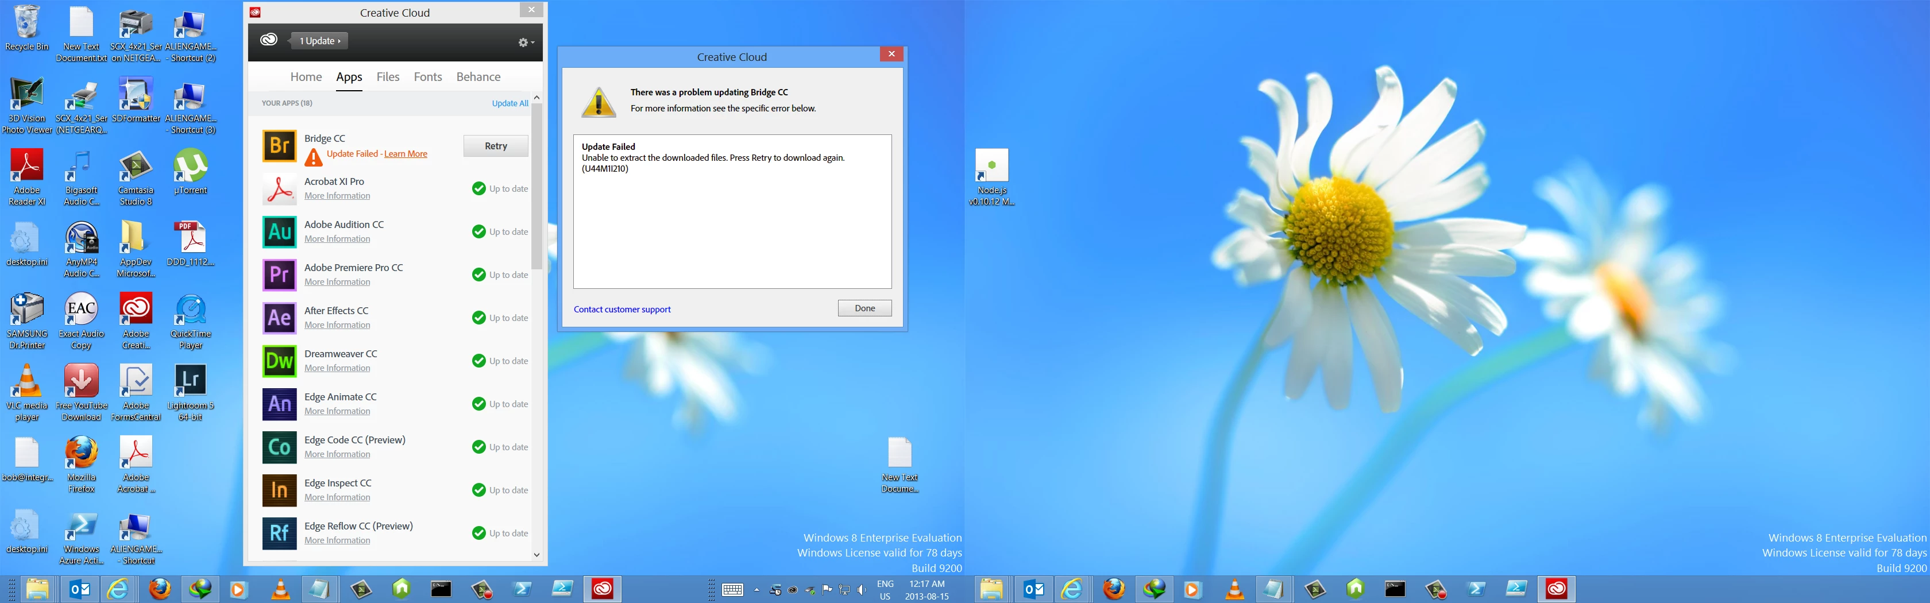Open VLC from the right monitor's taskbar

pyautogui.click(x=1234, y=590)
